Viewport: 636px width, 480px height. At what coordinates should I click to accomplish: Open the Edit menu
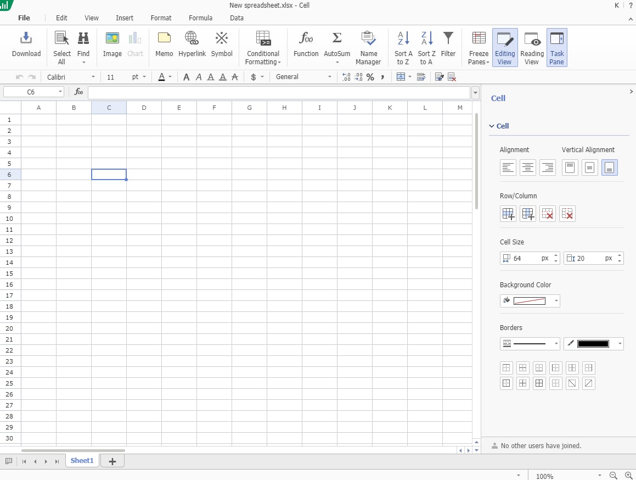pyautogui.click(x=61, y=18)
